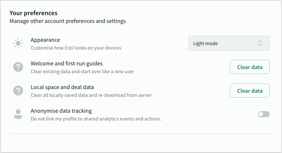
Task: Click the "Clear all locally saved data" description
Action: (x=91, y=95)
